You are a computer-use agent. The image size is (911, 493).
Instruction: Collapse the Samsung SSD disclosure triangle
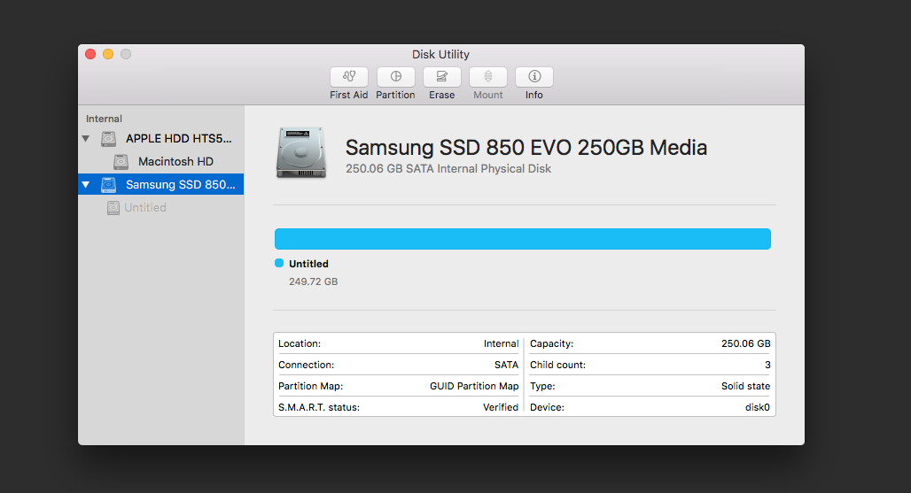[86, 184]
